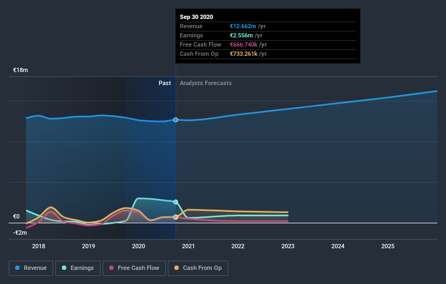The image size is (446, 284).
Task: Click the Cash From Op label in tooltip
Action: pos(199,54)
